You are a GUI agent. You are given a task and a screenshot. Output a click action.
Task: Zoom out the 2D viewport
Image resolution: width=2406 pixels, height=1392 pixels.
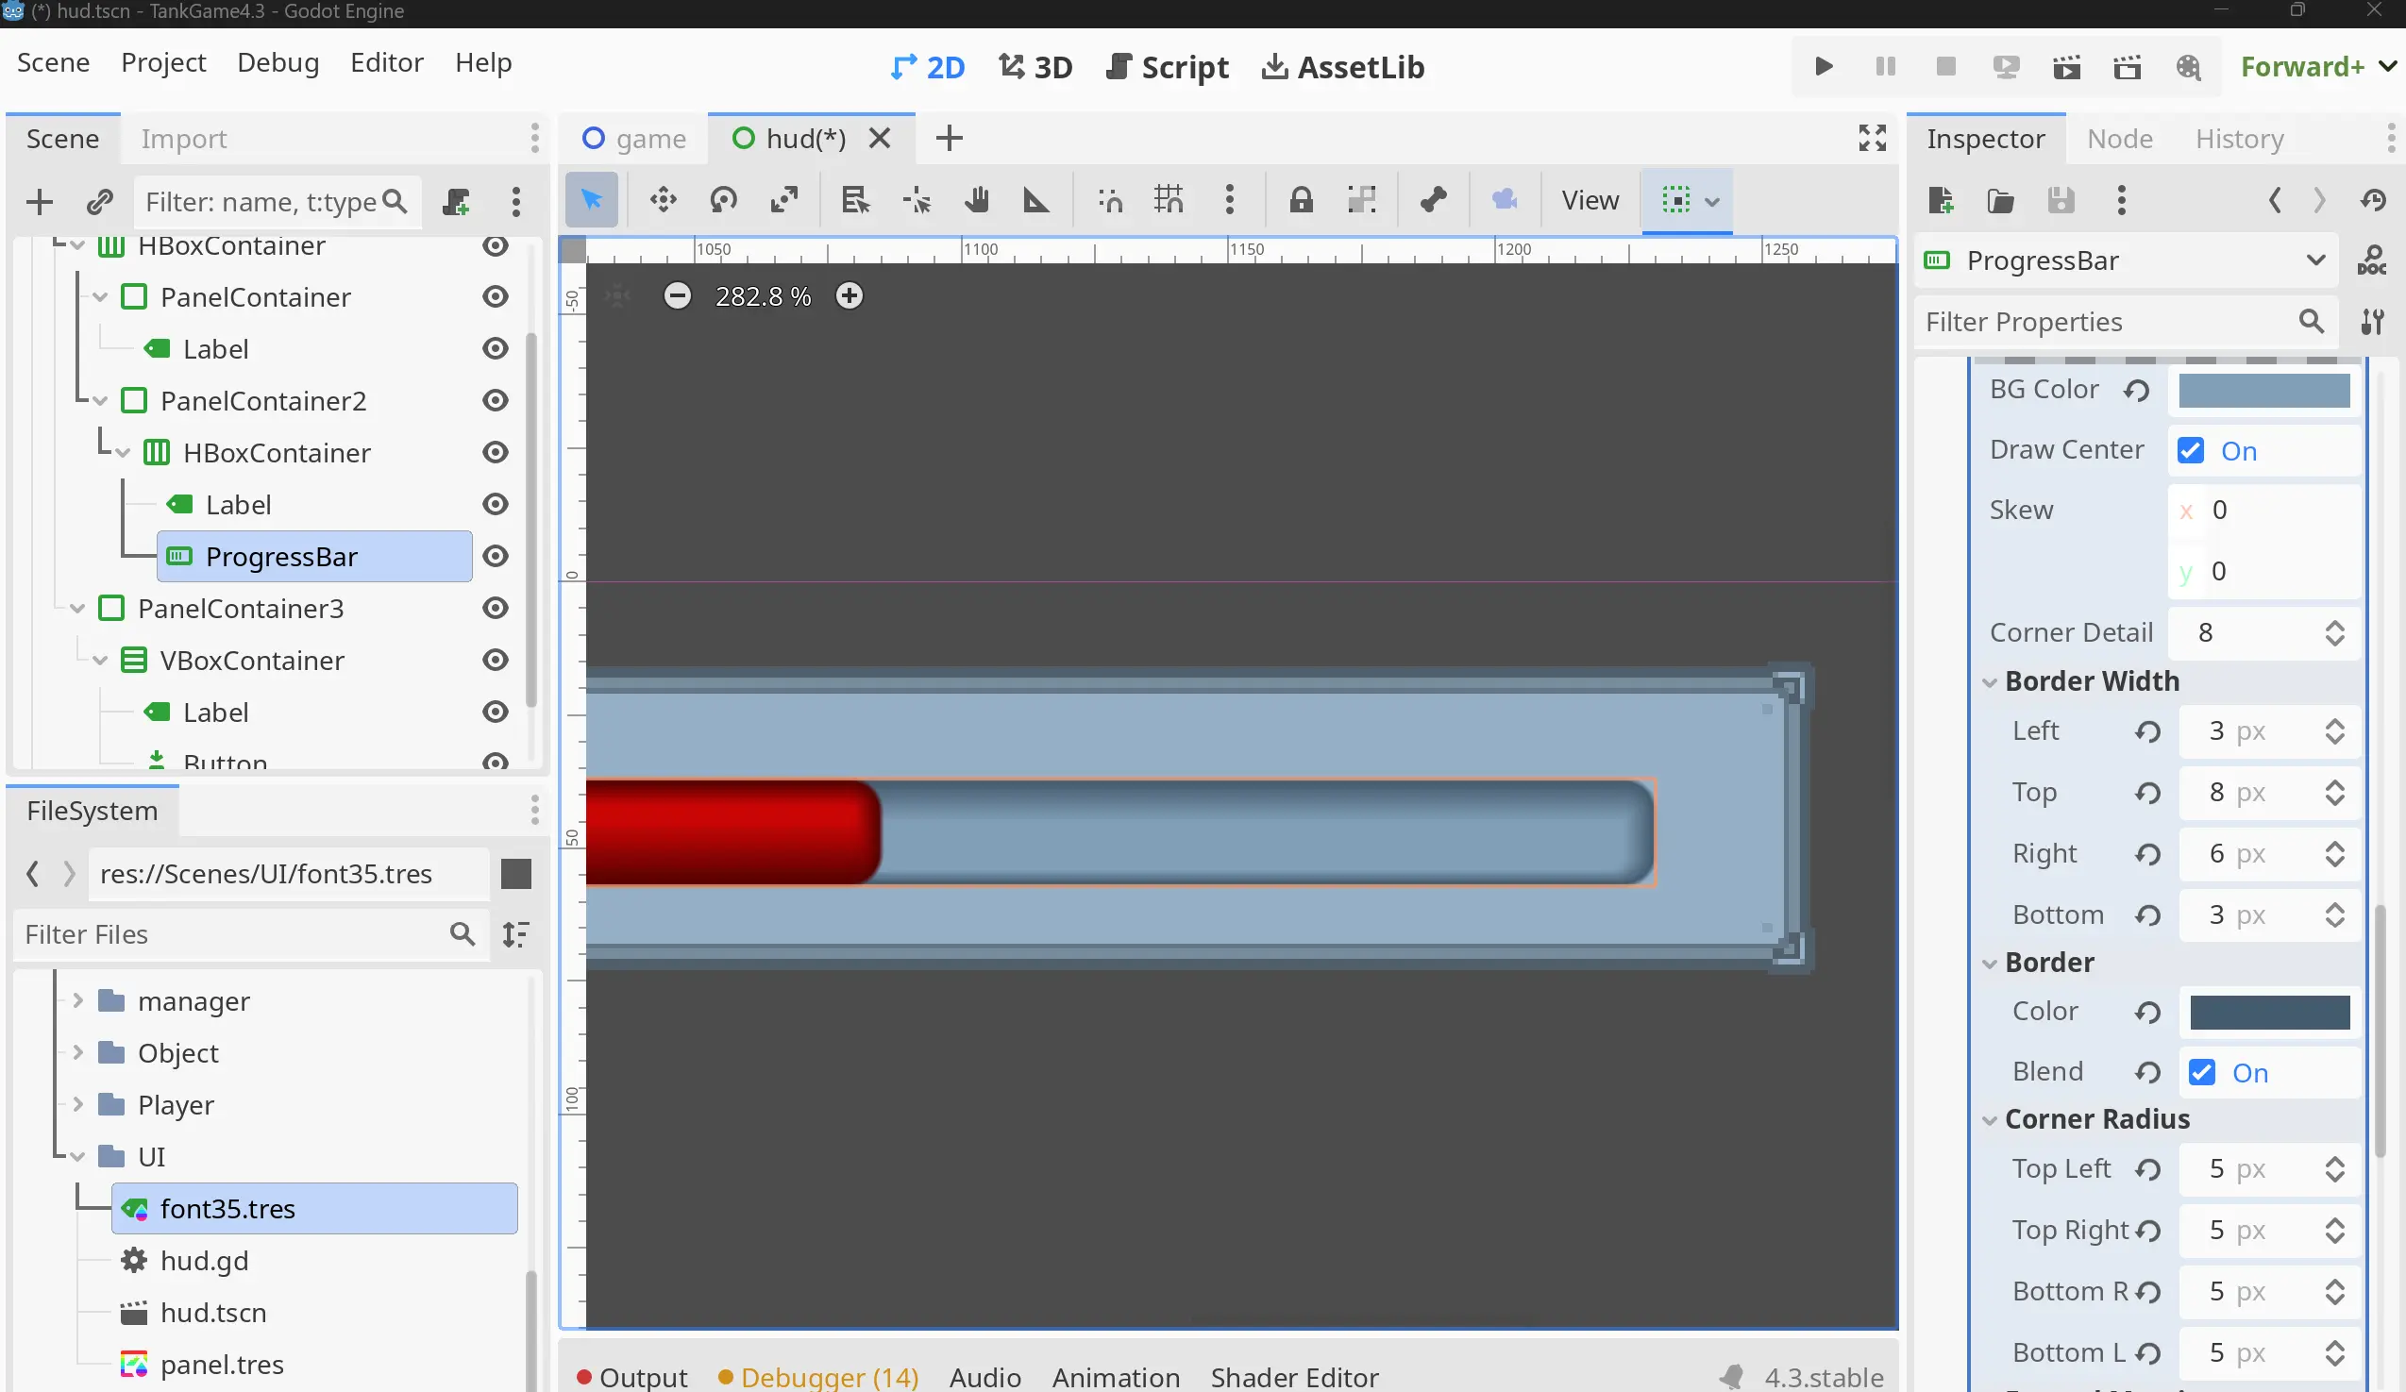[x=677, y=296]
